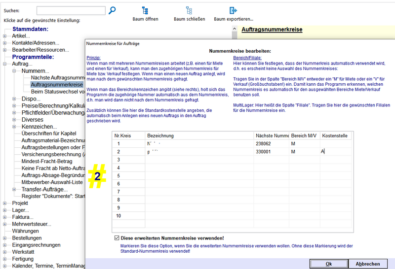The width and height of the screenshot is (395, 269).
Task: Click the Baum exportieren icon
Action: (x=233, y=10)
